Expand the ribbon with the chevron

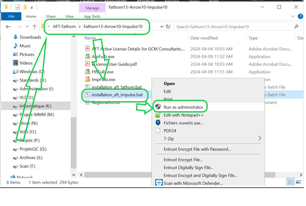[x=293, y=16]
